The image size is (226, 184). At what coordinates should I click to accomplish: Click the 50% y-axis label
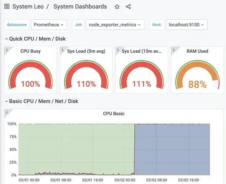(13, 150)
